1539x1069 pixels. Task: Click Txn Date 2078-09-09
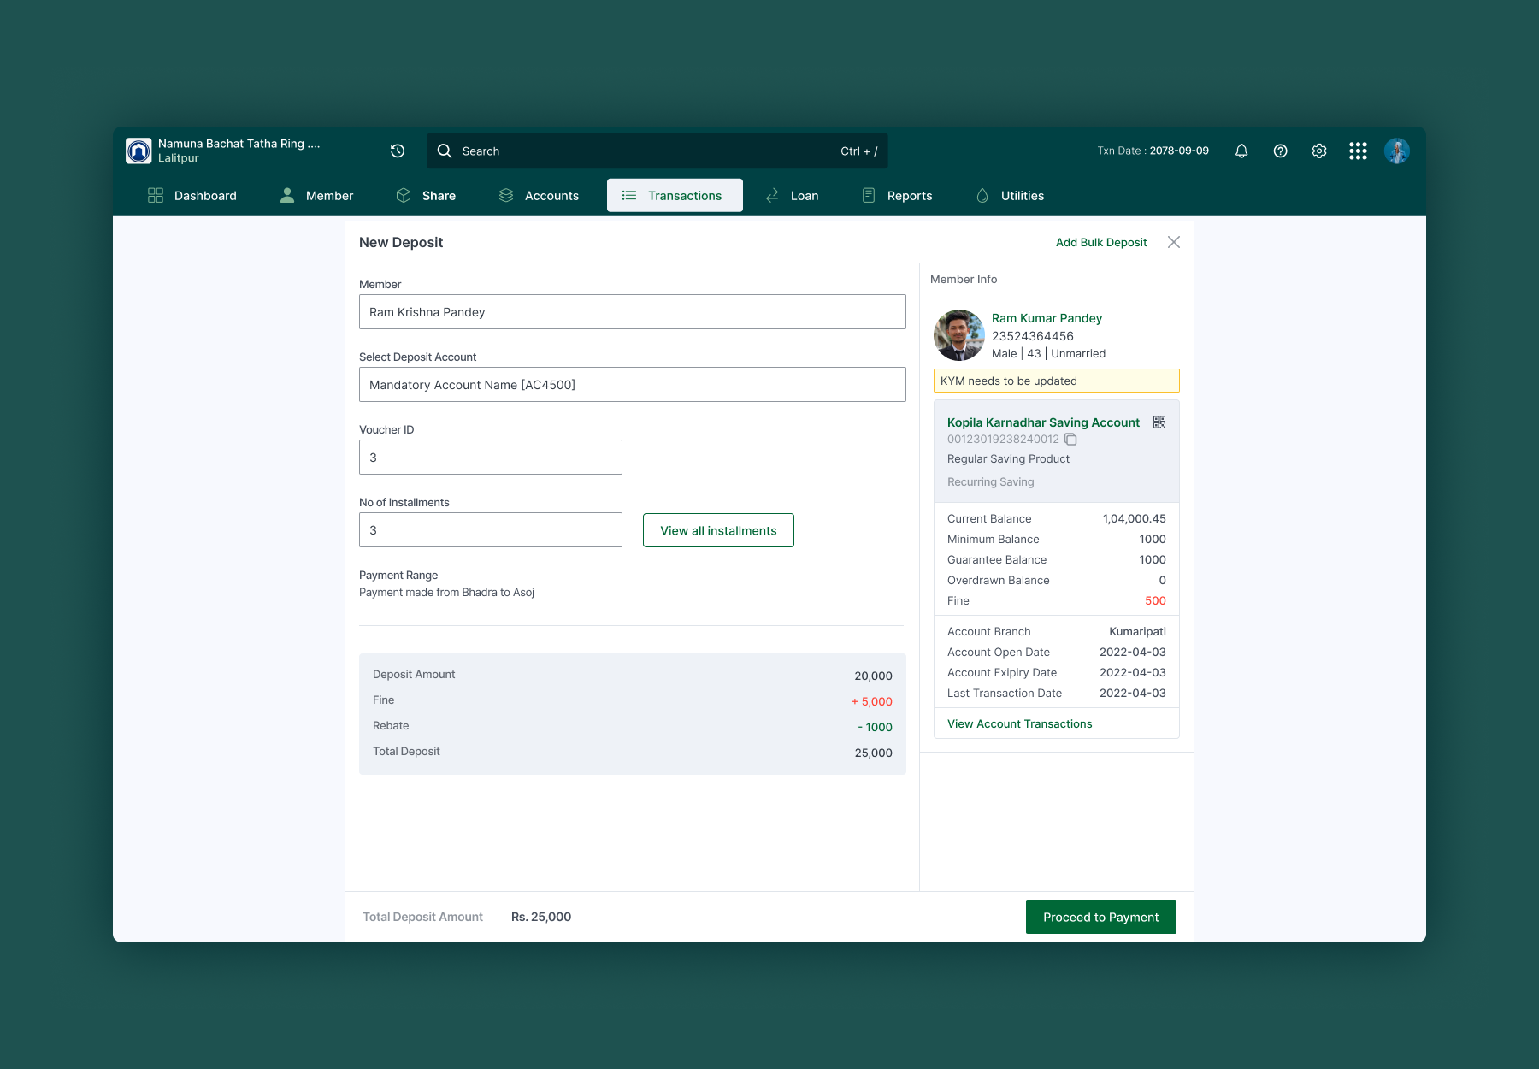pyautogui.click(x=1153, y=151)
